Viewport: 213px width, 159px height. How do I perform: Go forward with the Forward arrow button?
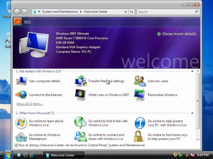(24, 12)
